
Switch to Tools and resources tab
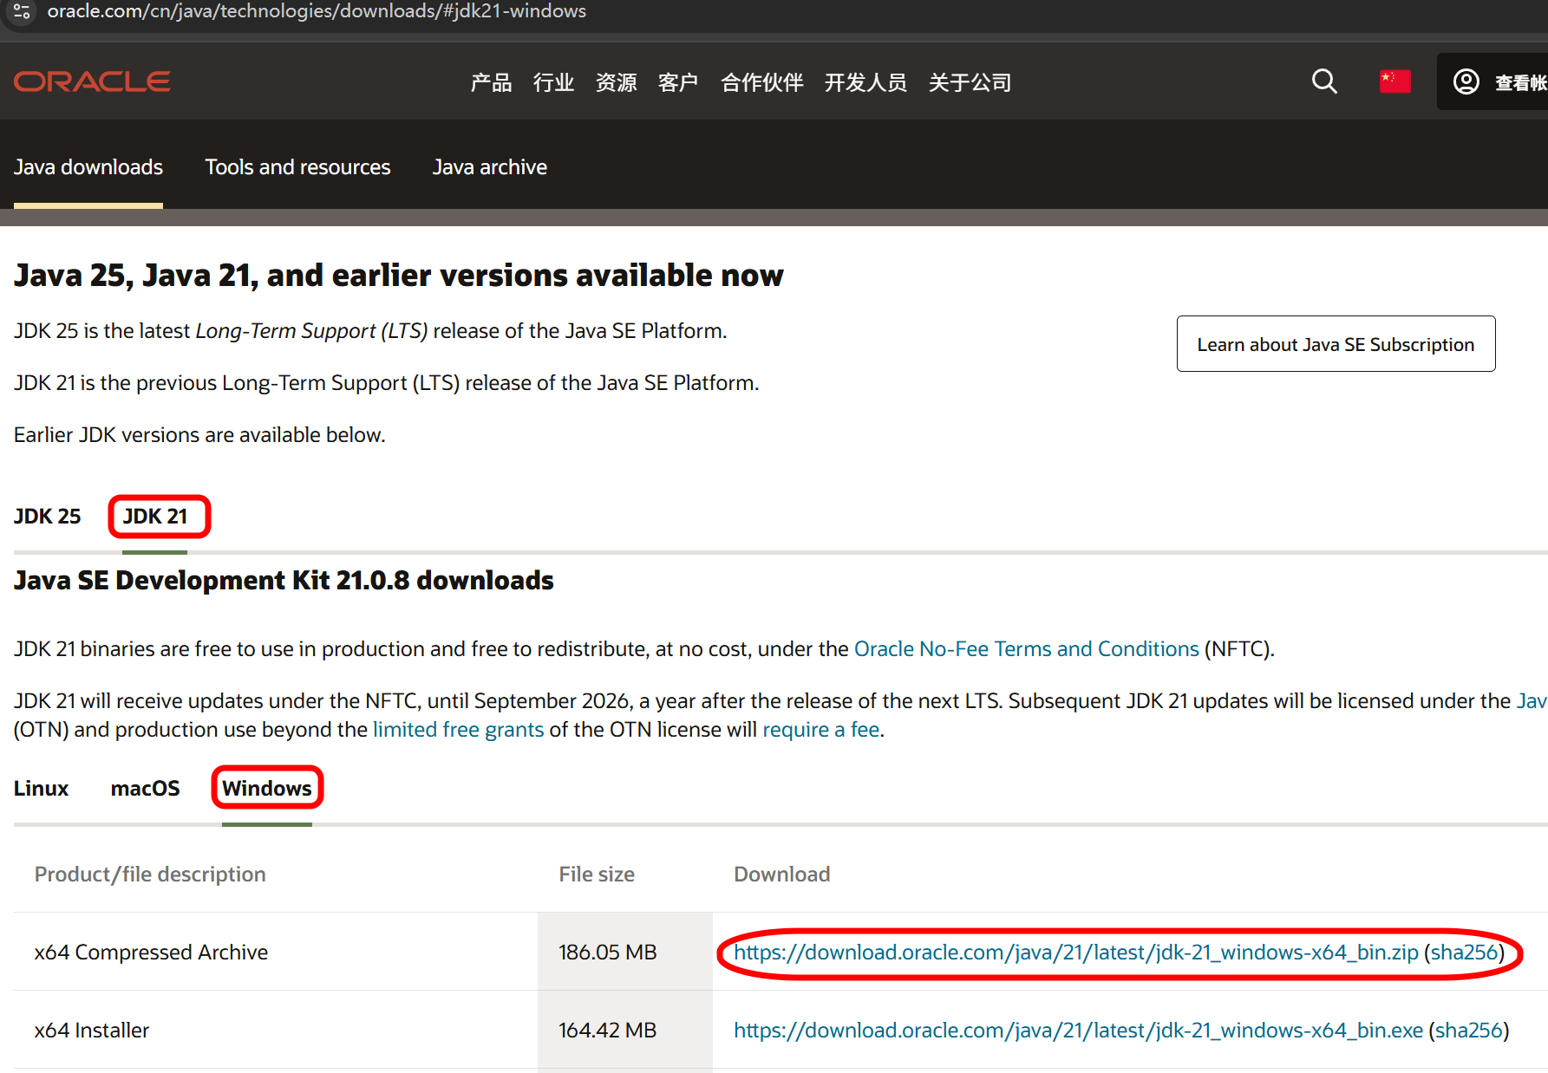[297, 167]
